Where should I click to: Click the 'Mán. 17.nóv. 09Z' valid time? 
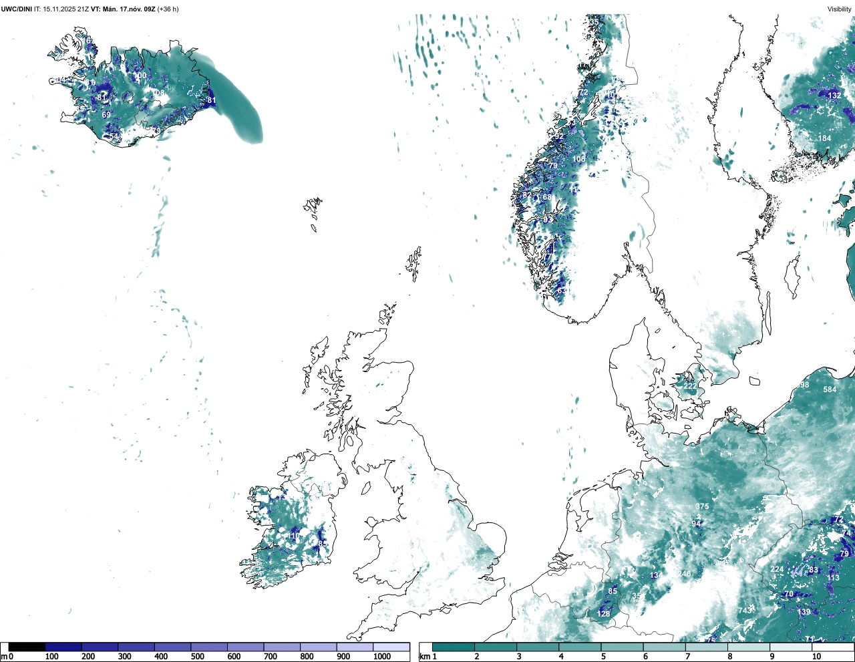click(x=128, y=9)
